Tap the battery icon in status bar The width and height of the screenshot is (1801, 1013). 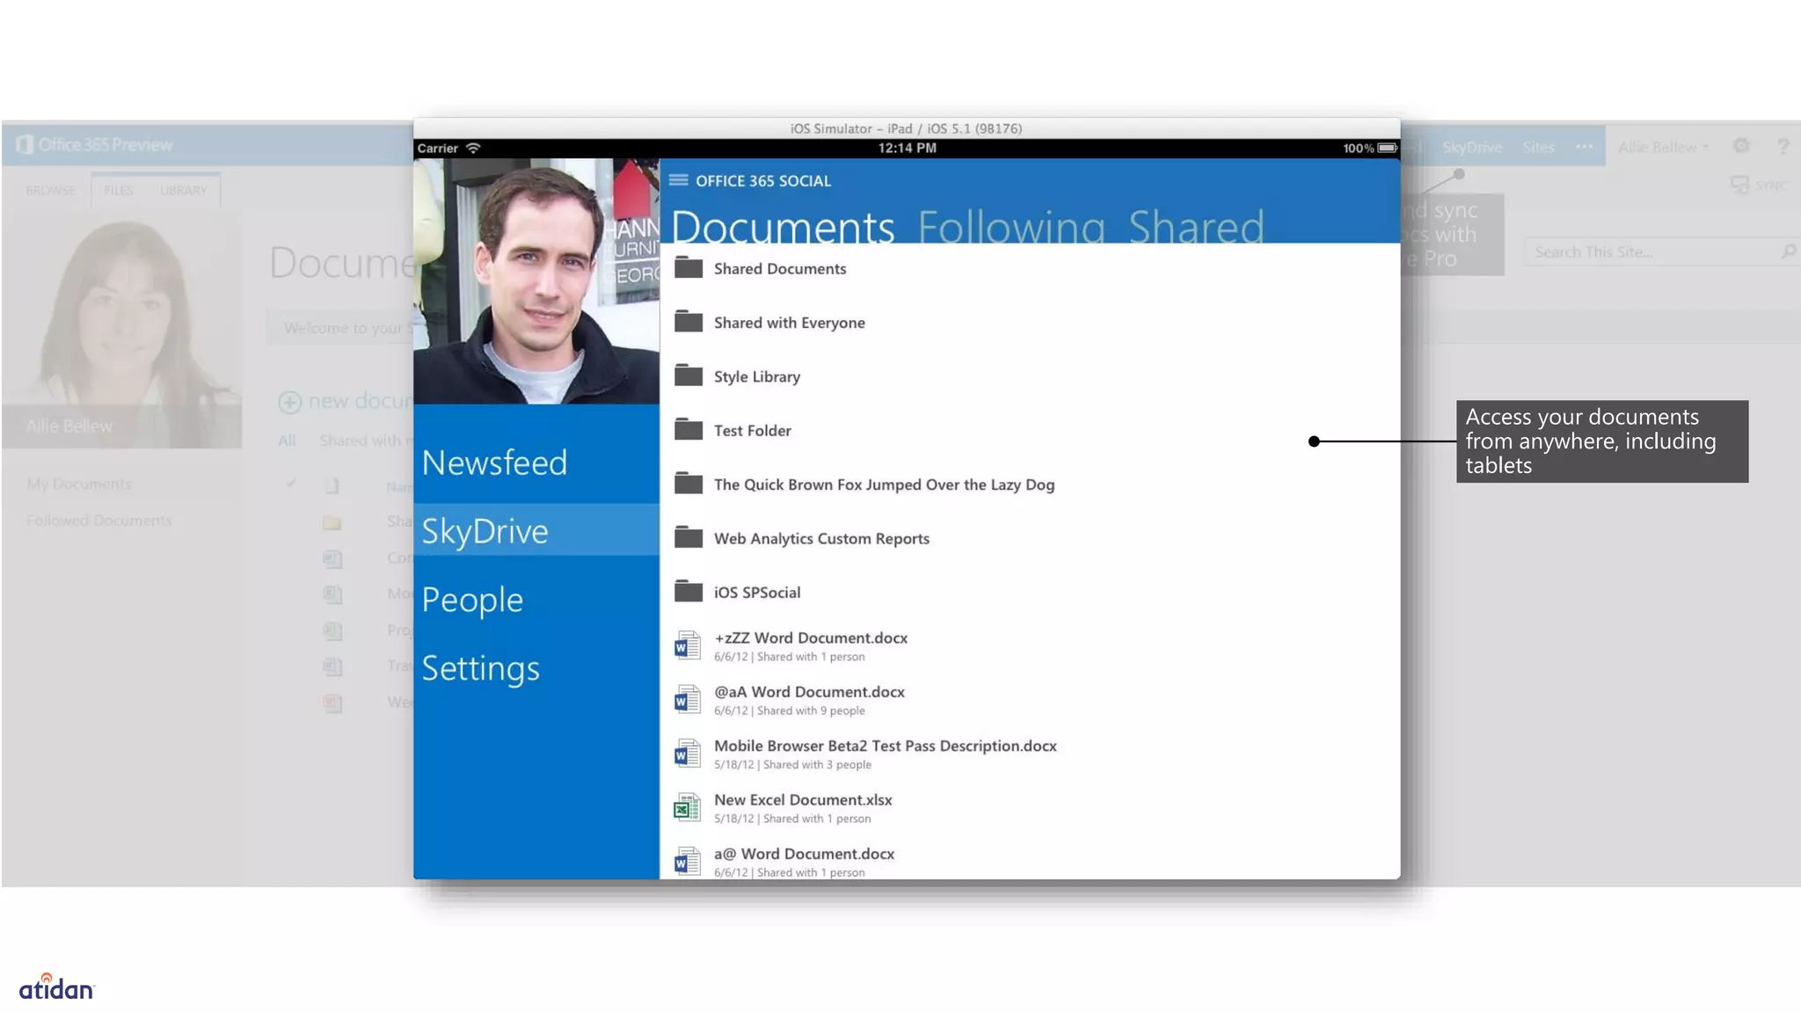click(1387, 148)
